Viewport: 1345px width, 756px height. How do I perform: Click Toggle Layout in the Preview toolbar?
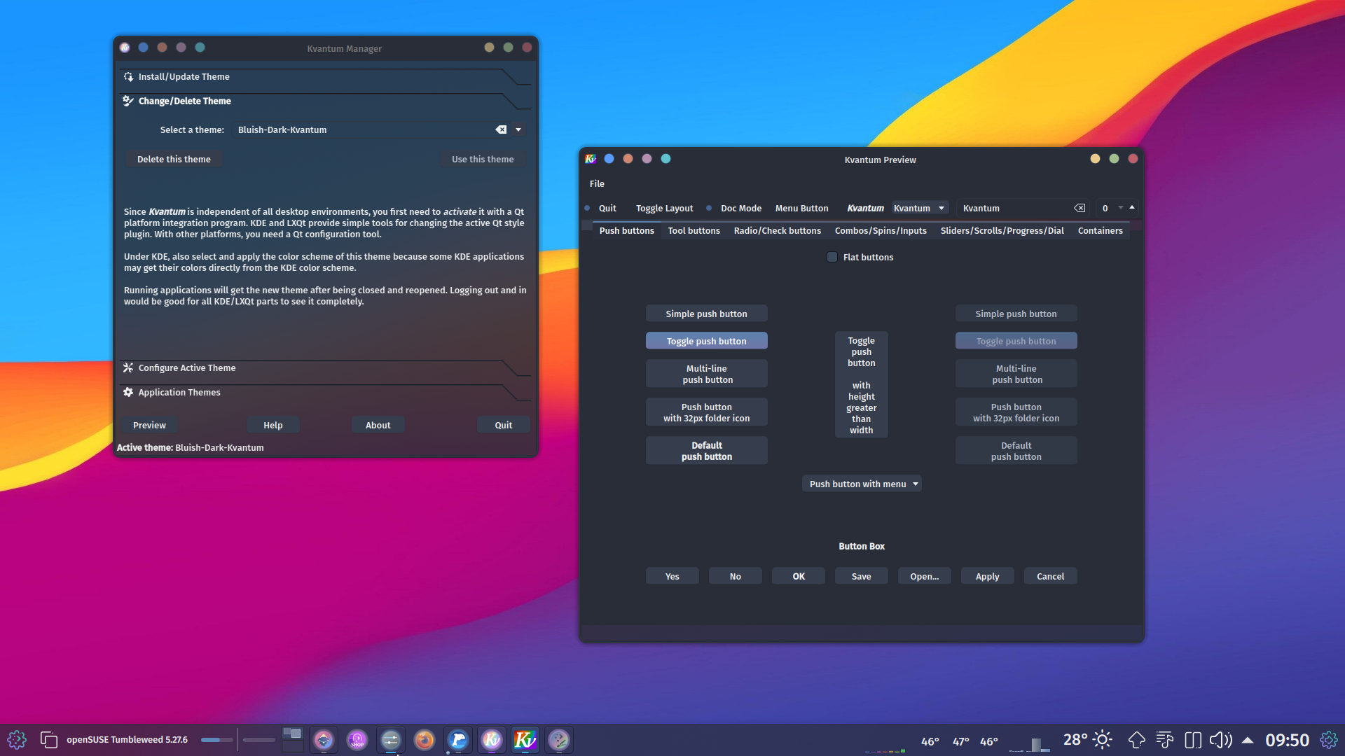tap(664, 208)
